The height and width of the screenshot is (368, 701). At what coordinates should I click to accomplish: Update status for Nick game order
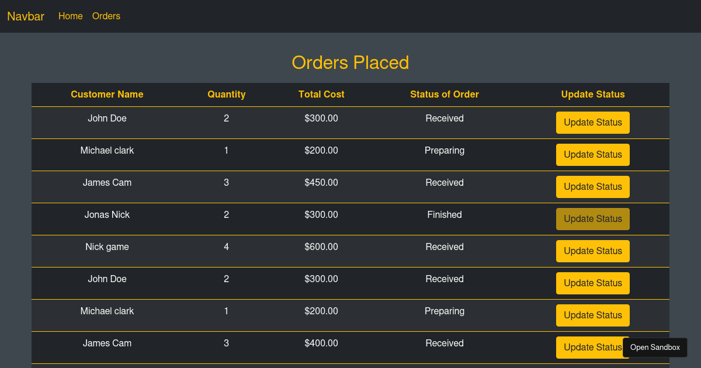pos(592,251)
